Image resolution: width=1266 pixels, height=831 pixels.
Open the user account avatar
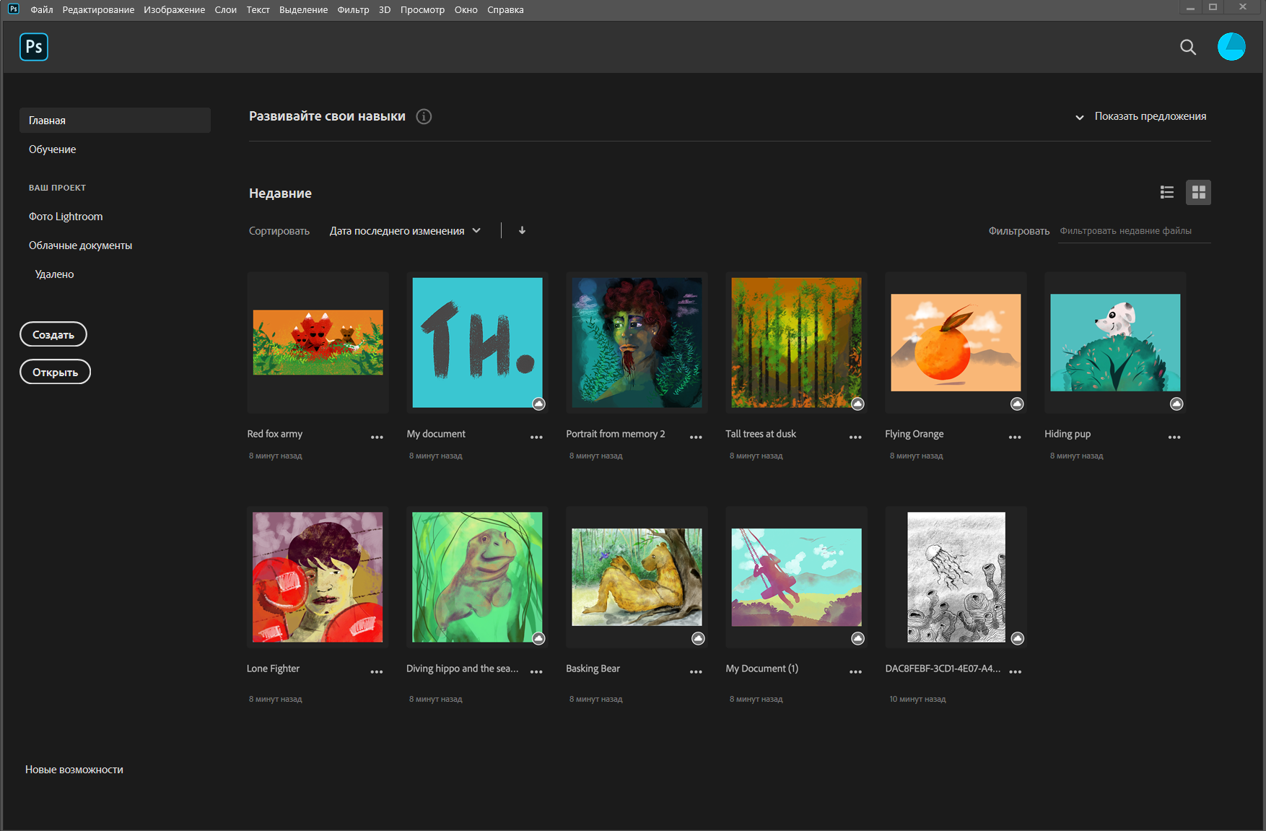[x=1231, y=47]
